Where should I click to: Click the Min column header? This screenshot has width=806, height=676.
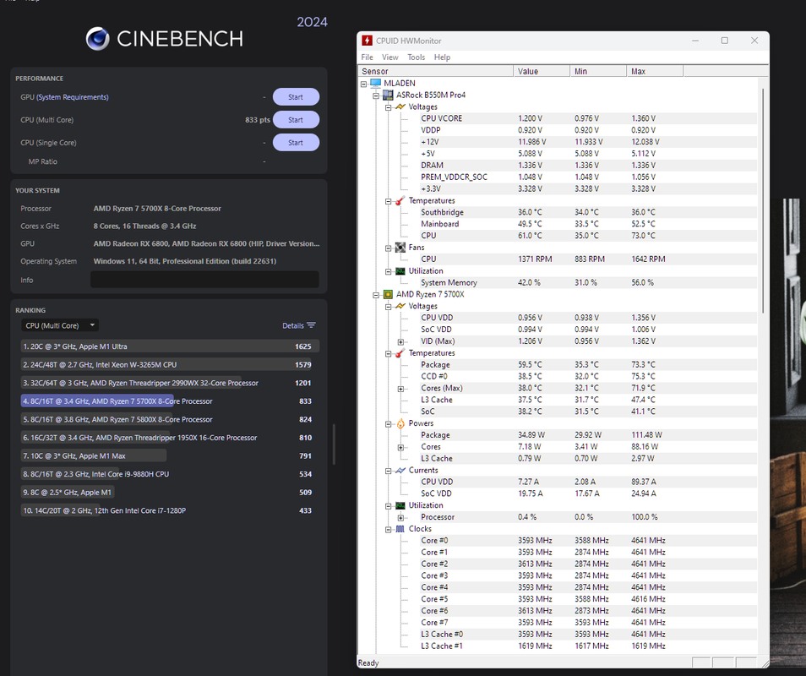point(598,71)
